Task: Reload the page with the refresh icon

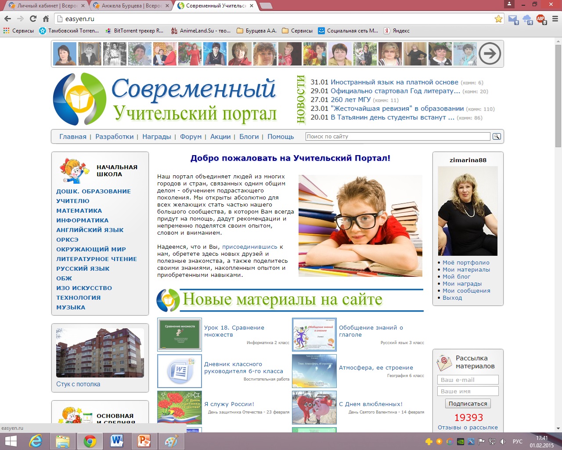Action: coord(33,19)
